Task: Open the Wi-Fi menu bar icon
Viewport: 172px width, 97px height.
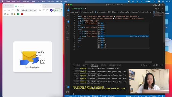Action: [x=154, y=1]
